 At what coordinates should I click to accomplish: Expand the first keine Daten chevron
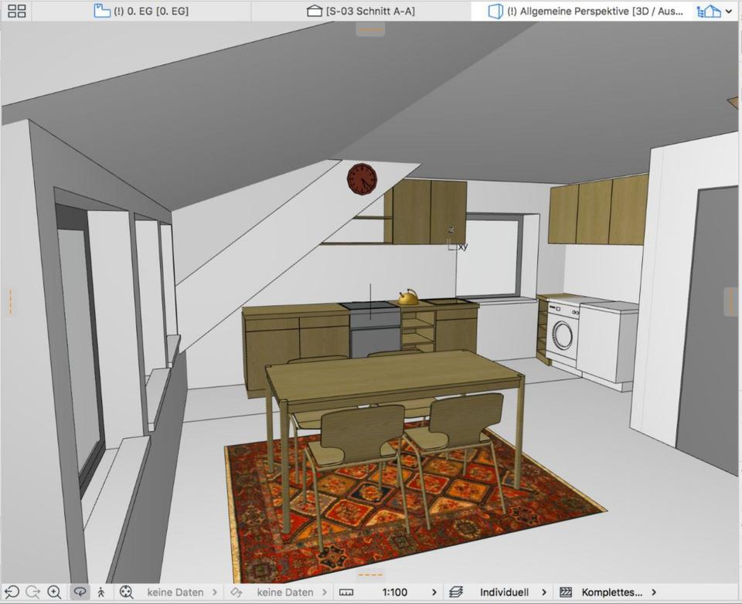coord(215,592)
